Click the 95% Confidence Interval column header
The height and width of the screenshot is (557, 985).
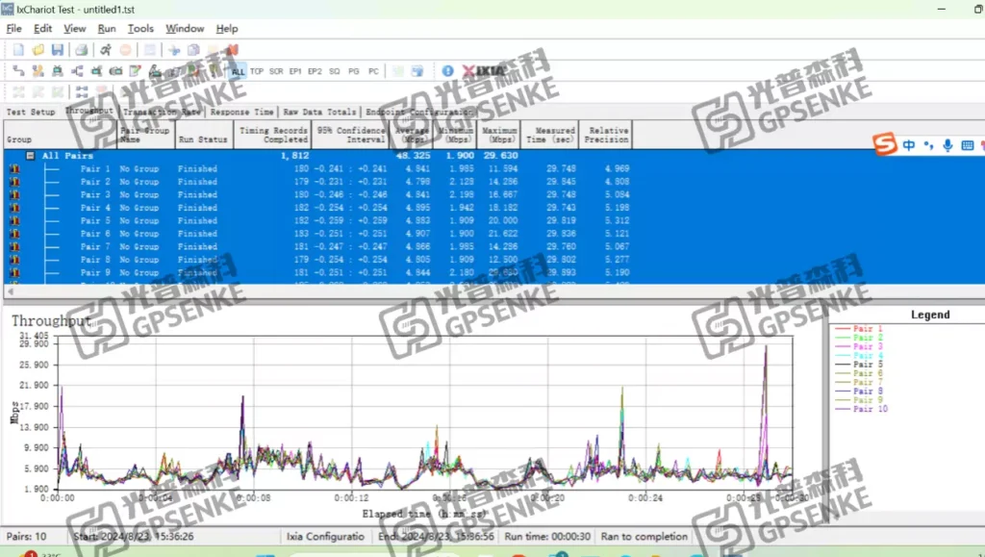click(x=350, y=135)
